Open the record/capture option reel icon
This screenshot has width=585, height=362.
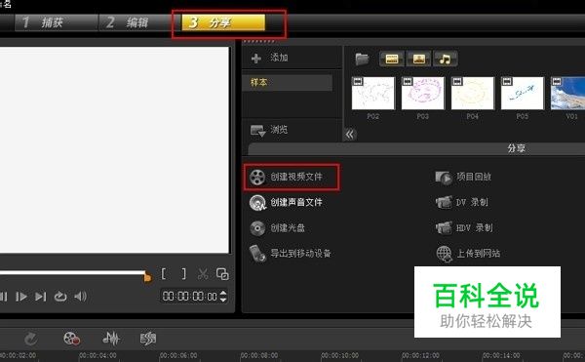(x=71, y=339)
